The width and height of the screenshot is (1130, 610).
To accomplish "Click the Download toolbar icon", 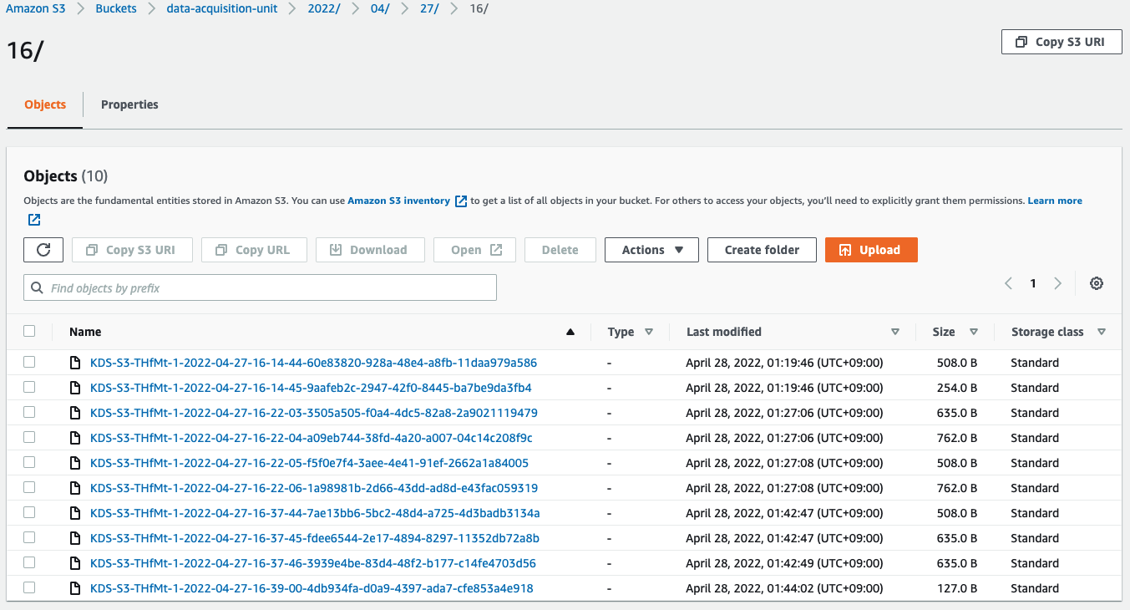I will [335, 249].
